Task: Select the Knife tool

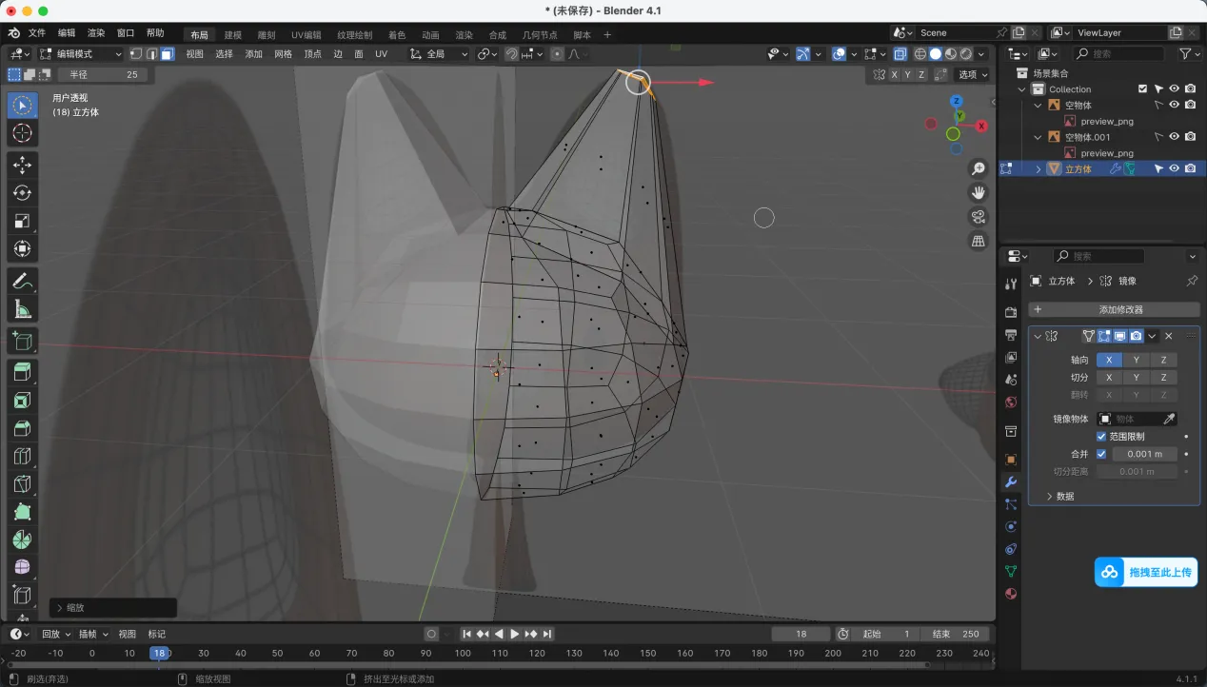Action: tap(23, 484)
